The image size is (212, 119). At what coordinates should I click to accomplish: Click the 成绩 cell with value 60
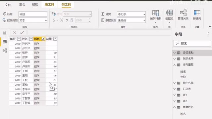[51, 94]
